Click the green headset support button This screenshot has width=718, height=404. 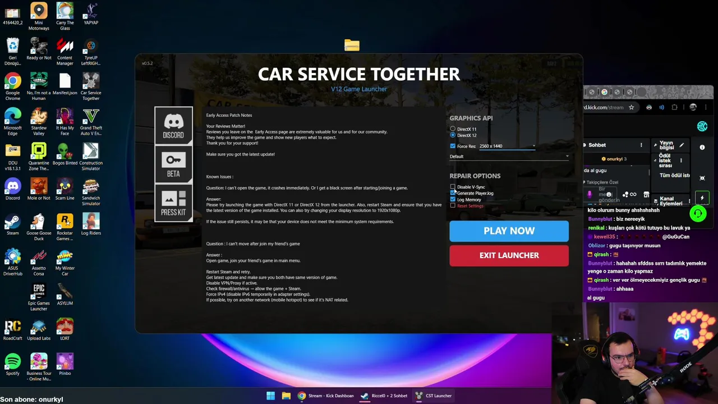698,214
